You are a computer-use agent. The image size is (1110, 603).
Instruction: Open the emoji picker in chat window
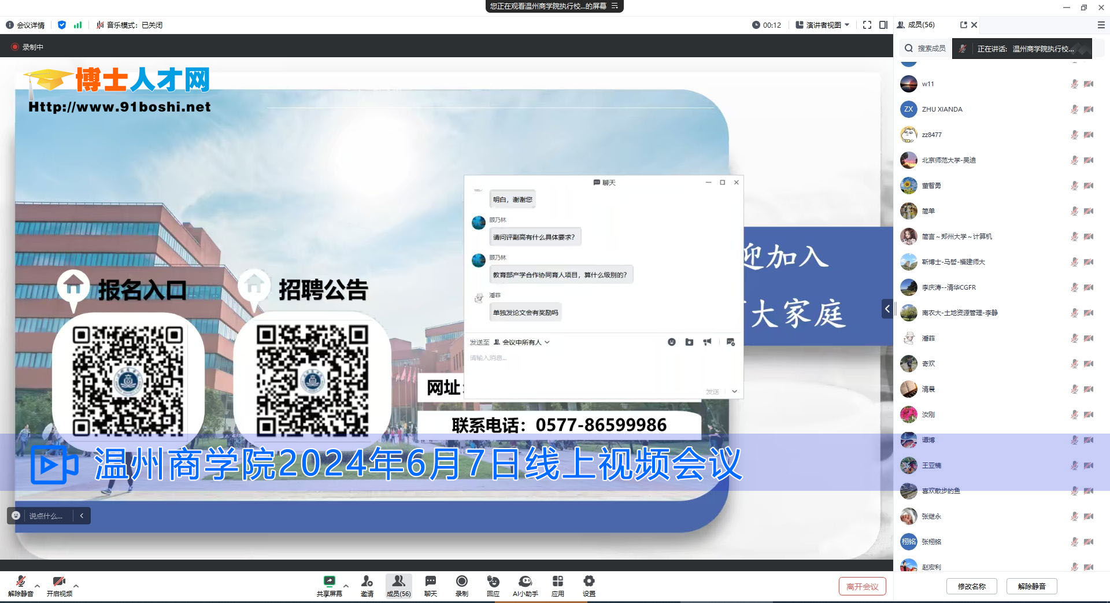[672, 342]
